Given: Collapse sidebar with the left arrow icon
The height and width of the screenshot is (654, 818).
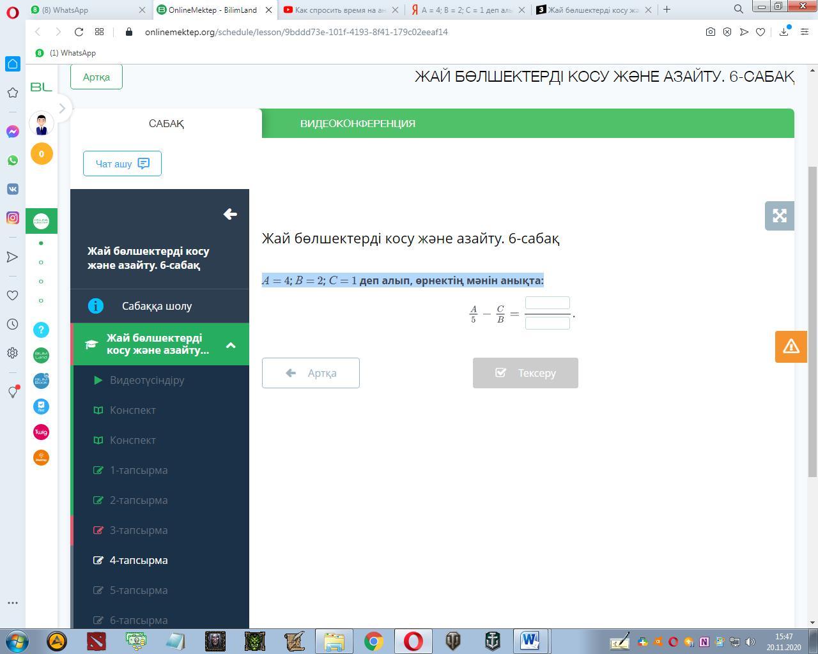Looking at the screenshot, I should (x=230, y=215).
